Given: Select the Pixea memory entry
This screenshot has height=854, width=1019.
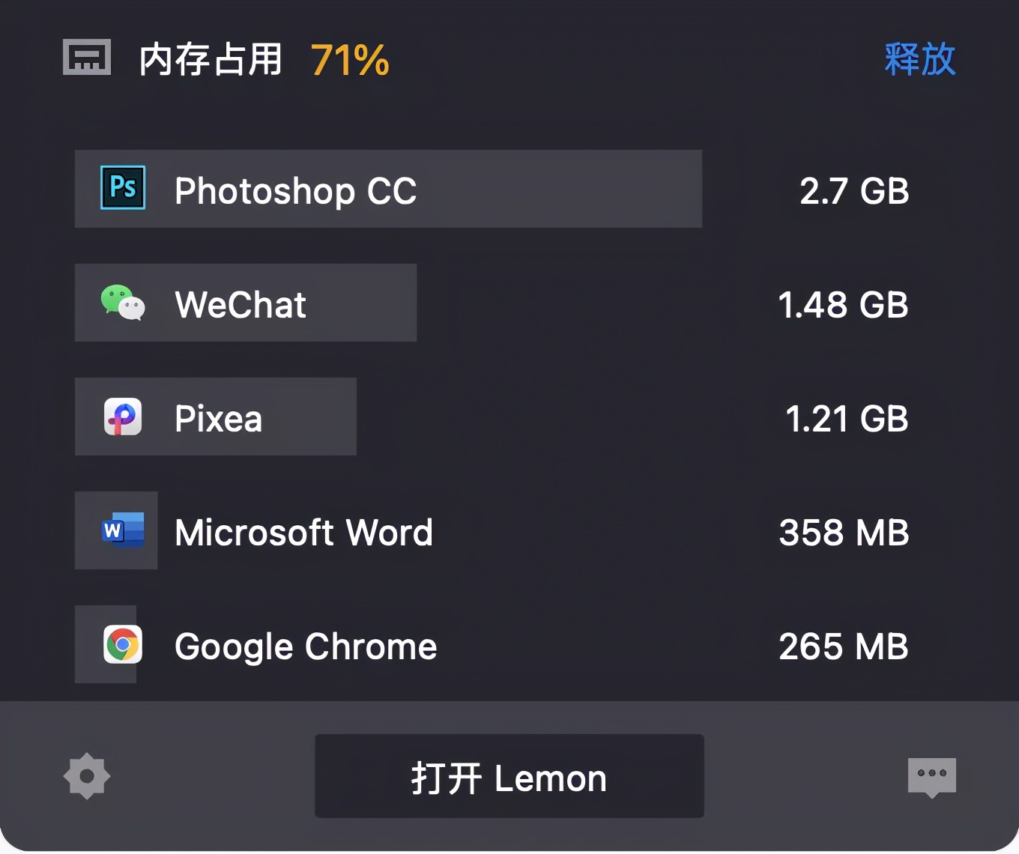Looking at the screenshot, I should [216, 417].
